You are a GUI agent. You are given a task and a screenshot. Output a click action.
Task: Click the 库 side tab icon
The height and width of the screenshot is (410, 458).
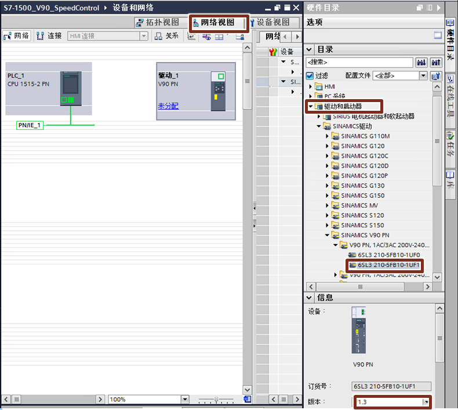tap(450, 175)
